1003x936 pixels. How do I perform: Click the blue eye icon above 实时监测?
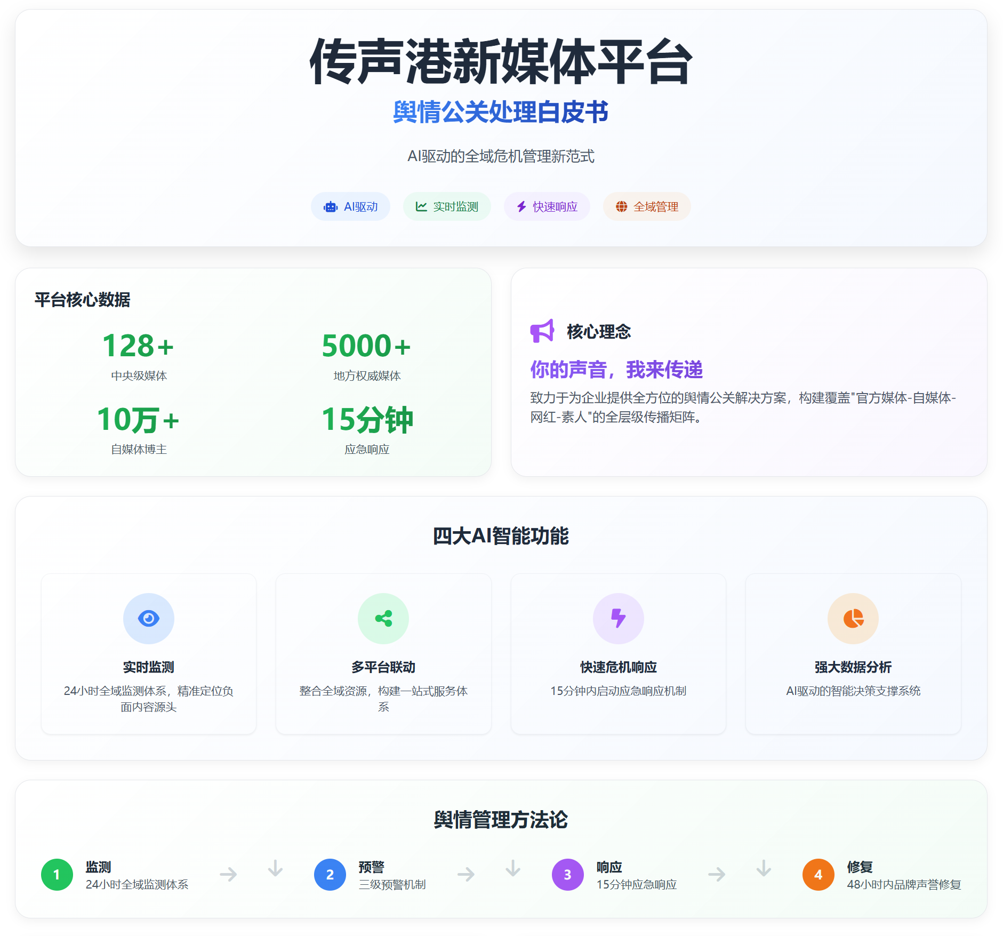click(x=149, y=619)
